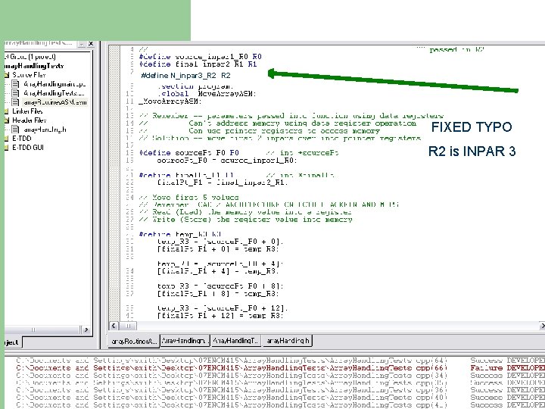The height and width of the screenshot is (409, 545).
Task: Switch to the Project tab at panel bottom
Action: [12, 342]
